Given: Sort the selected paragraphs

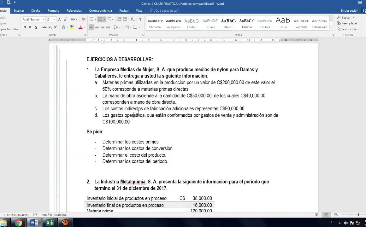Looking at the screenshot, I should point(133,19).
